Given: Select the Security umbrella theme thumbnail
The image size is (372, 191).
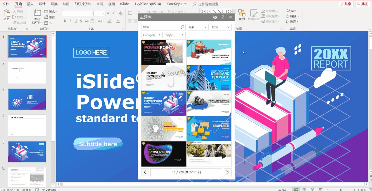Looking at the screenshot, I should point(164,78).
